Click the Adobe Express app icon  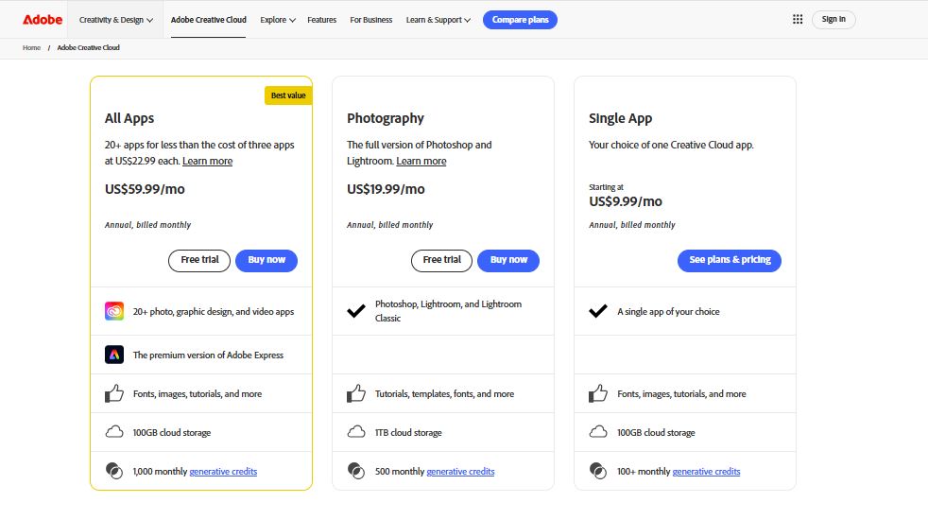pyautogui.click(x=114, y=355)
